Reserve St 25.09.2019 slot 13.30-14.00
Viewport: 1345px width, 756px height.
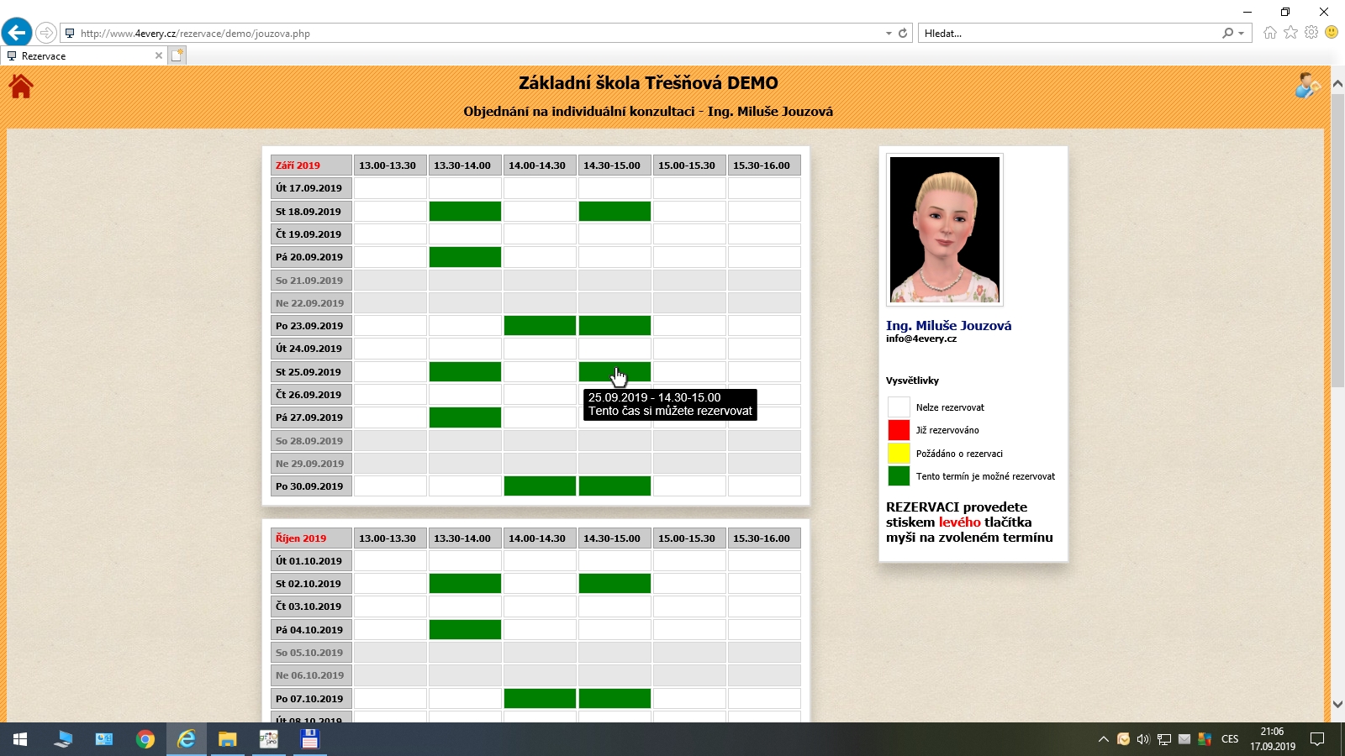pos(465,371)
